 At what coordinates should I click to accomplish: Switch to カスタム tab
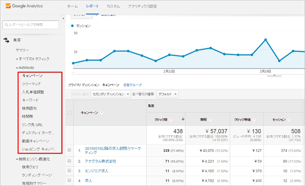(x=113, y=6)
